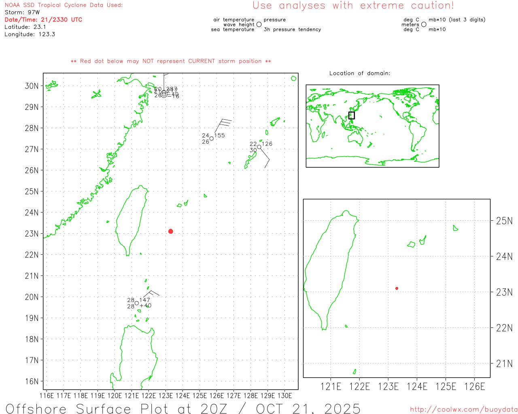
Task: Open the coolwx.com/buoydata link
Action: (x=464, y=410)
